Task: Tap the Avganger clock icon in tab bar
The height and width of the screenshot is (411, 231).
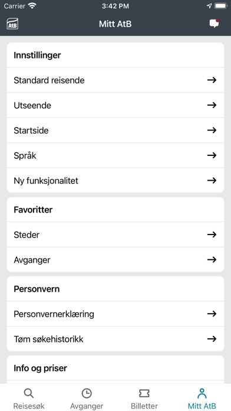Action: click(x=87, y=393)
